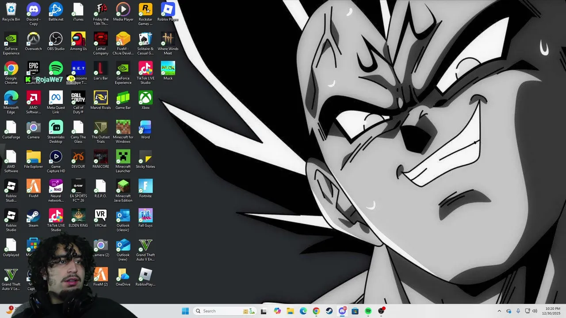The image size is (566, 318).
Task: Launch R.E.P.O. desktop icon
Action: (101, 189)
